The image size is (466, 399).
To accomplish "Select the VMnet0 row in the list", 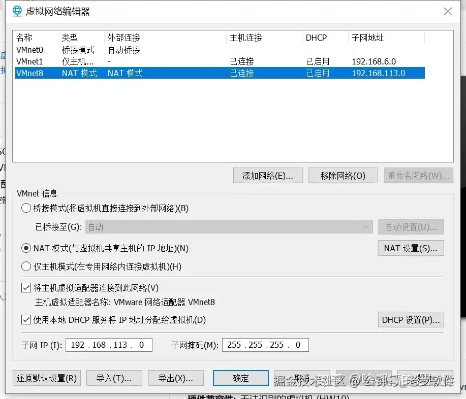I will pos(220,50).
